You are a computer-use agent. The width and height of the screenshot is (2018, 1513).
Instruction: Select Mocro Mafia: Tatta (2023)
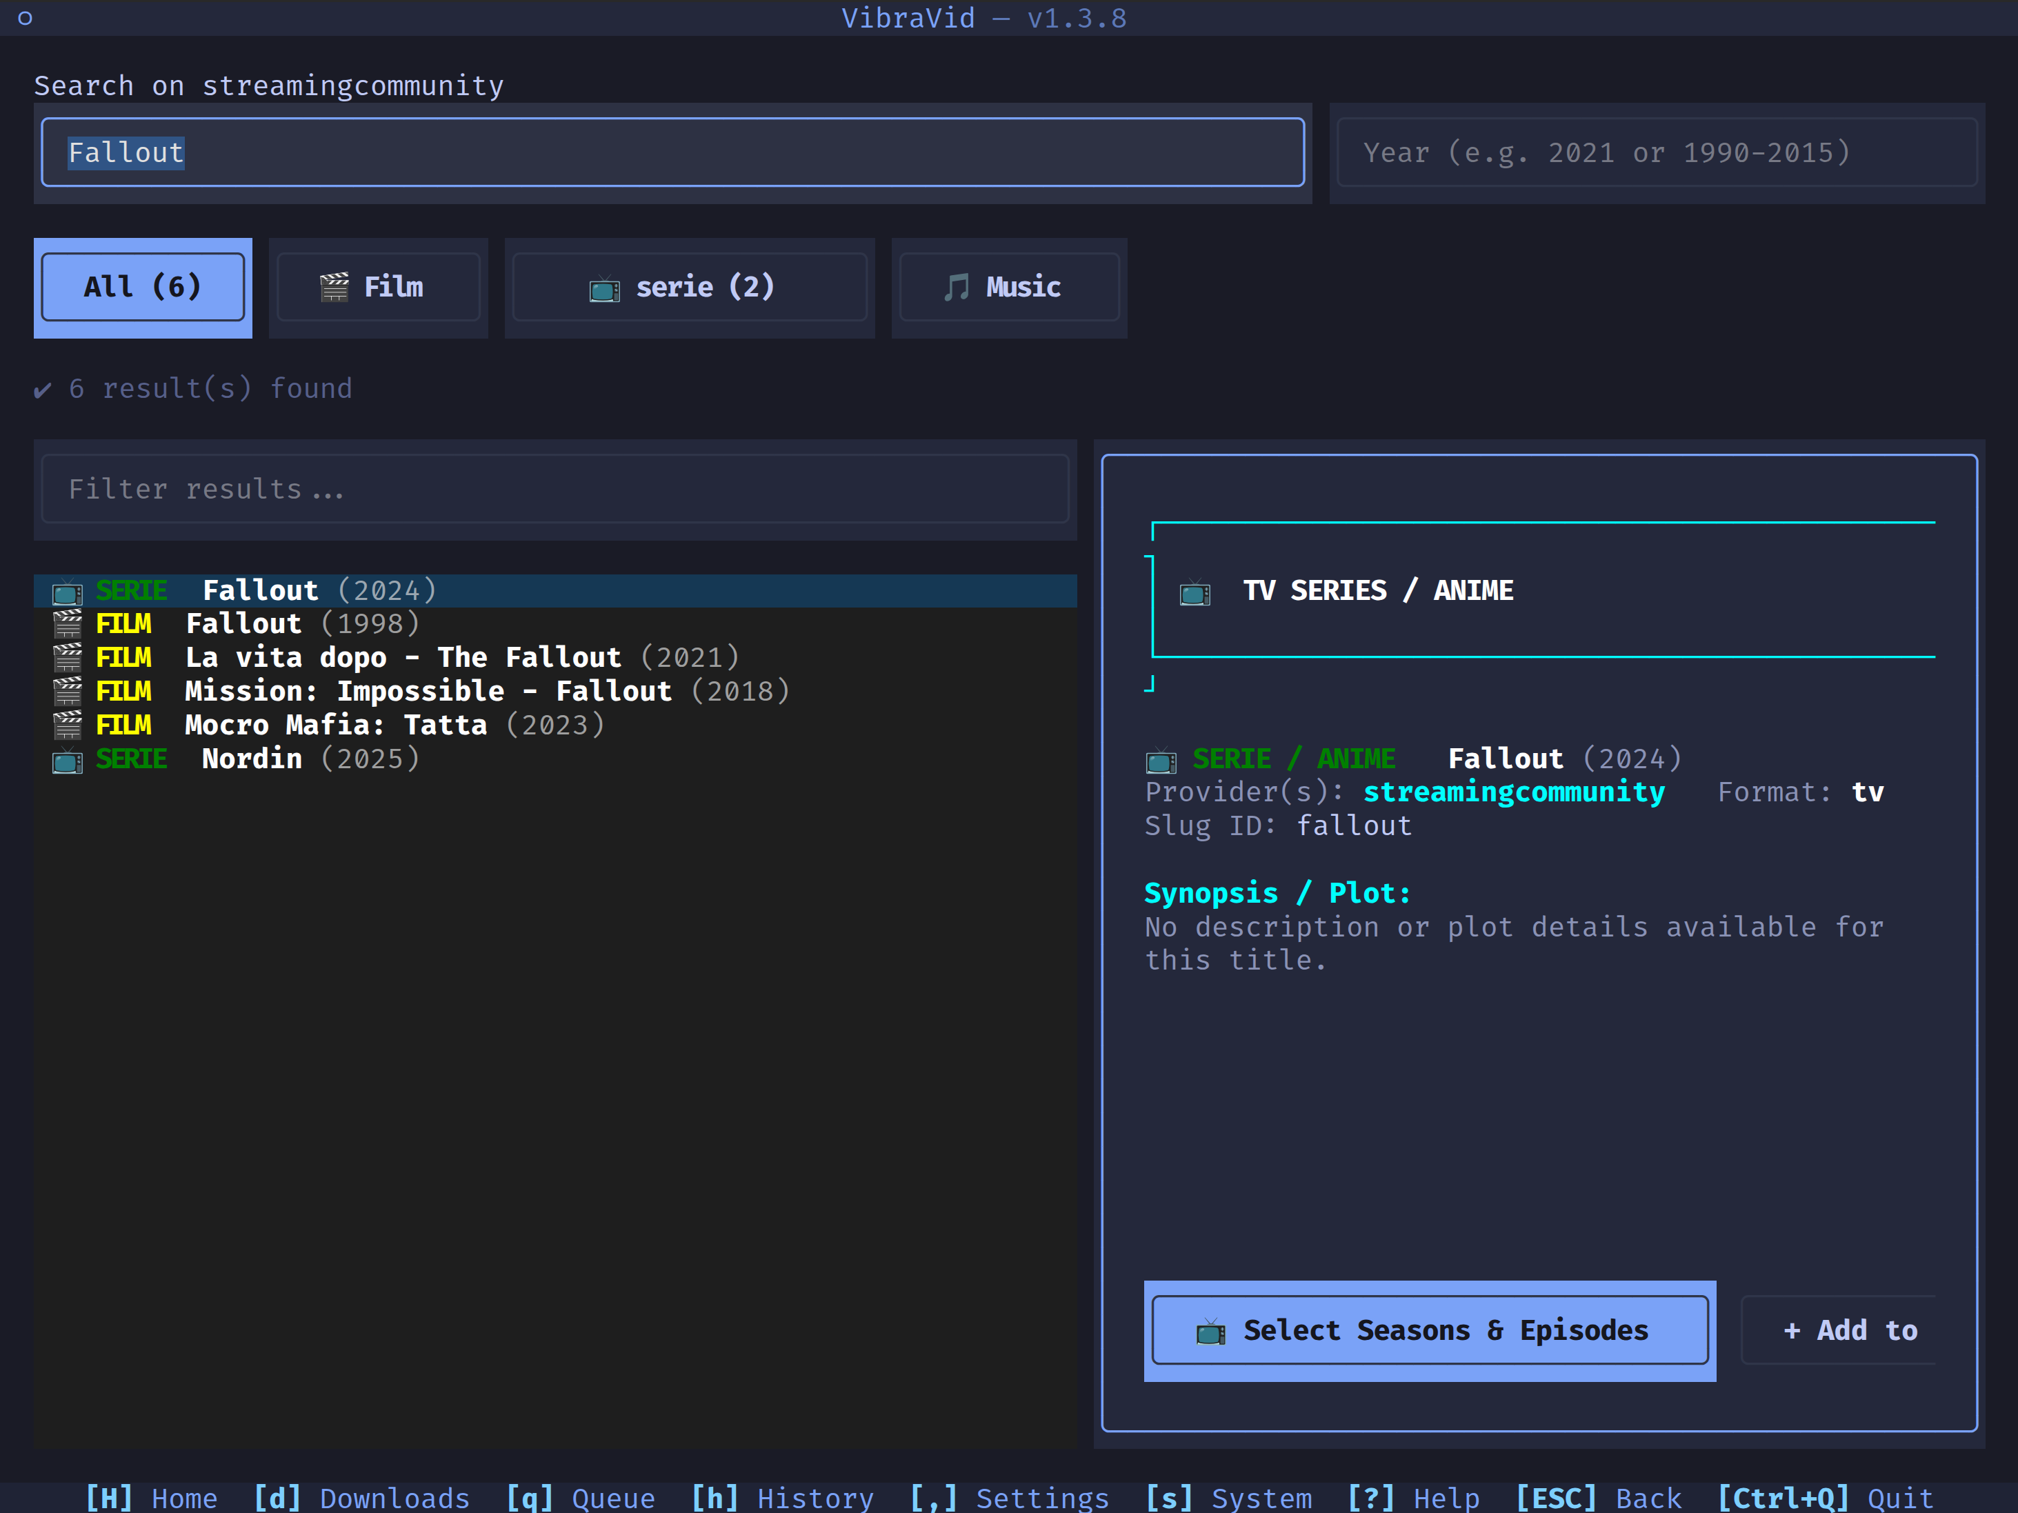pos(555,725)
